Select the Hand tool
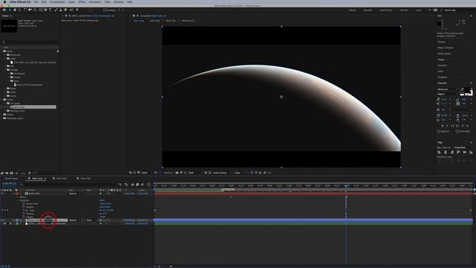Image resolution: width=476 pixels, height=268 pixels. [15, 10]
